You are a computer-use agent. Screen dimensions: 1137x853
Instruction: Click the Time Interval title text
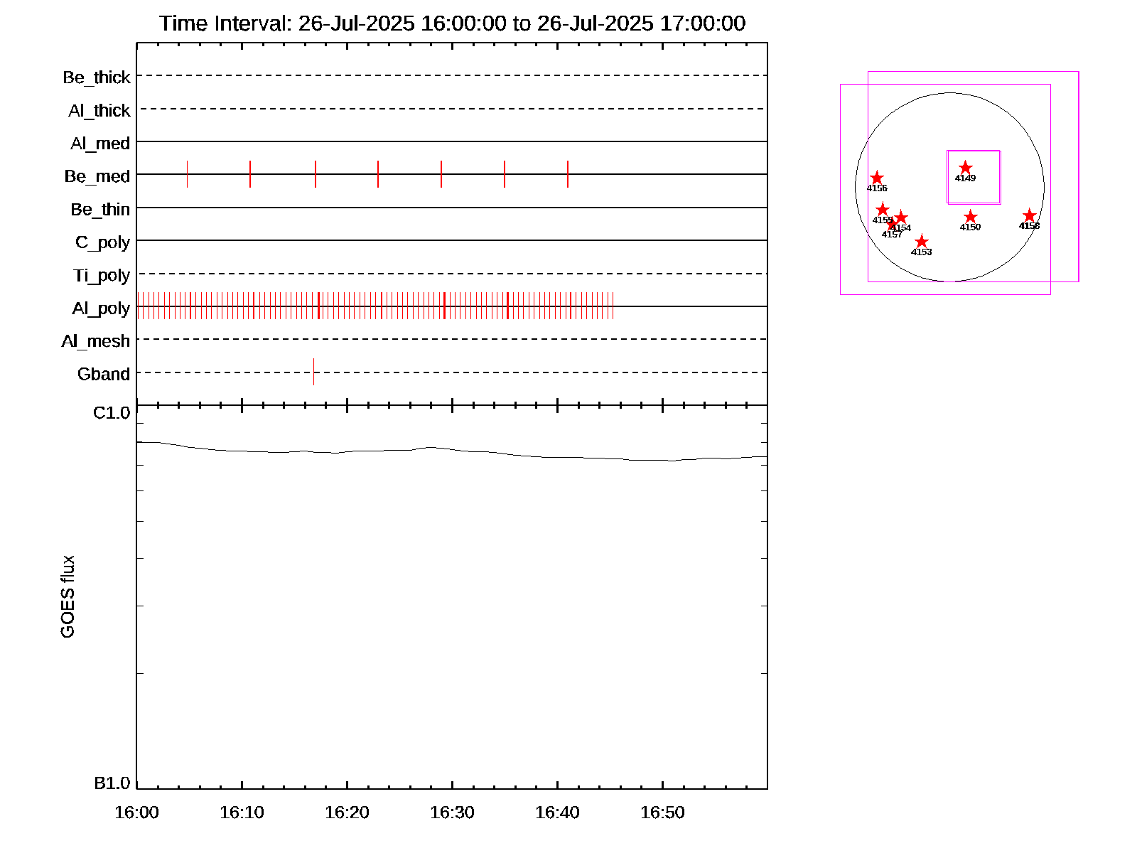[x=452, y=23]
